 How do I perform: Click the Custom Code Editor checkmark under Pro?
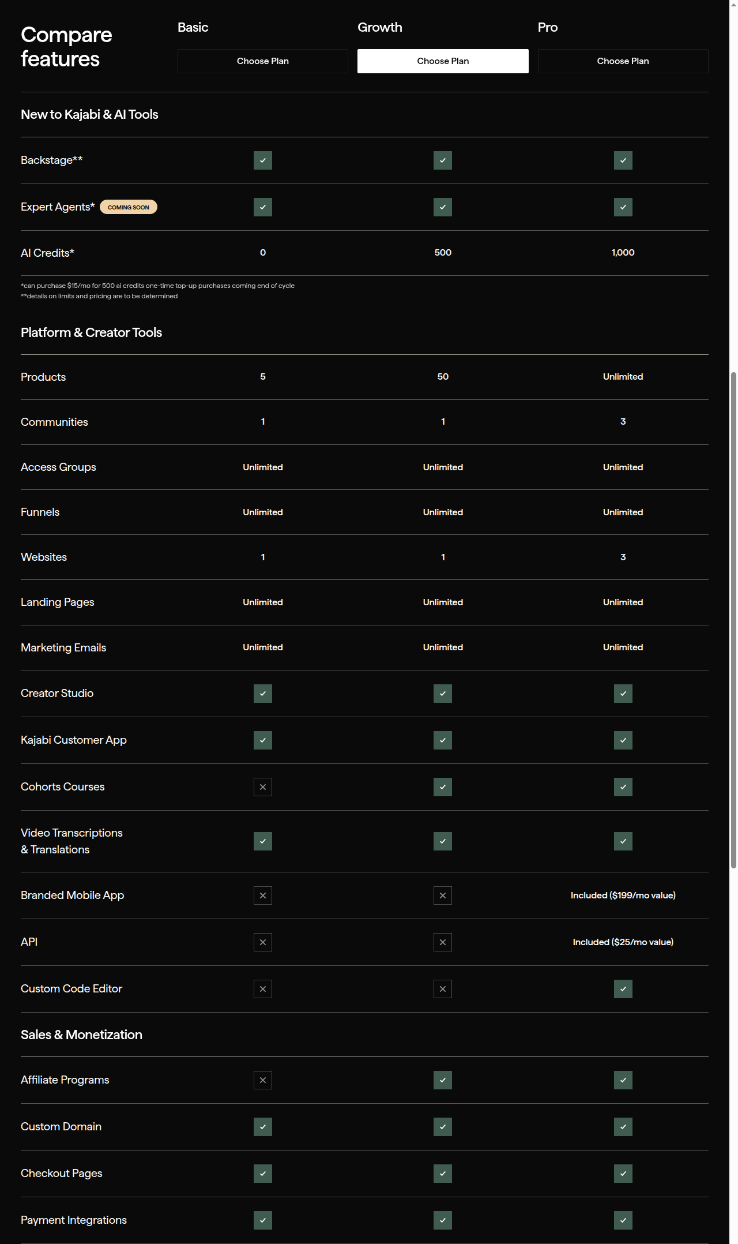pyautogui.click(x=623, y=989)
